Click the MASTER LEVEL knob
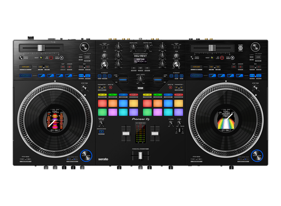The width and height of the screenshot is (281, 206). click(147, 47)
